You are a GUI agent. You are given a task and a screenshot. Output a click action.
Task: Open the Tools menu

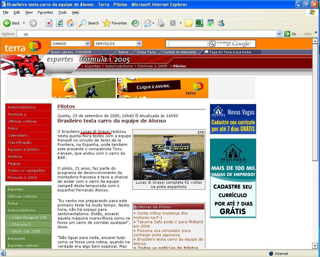coord(63,12)
